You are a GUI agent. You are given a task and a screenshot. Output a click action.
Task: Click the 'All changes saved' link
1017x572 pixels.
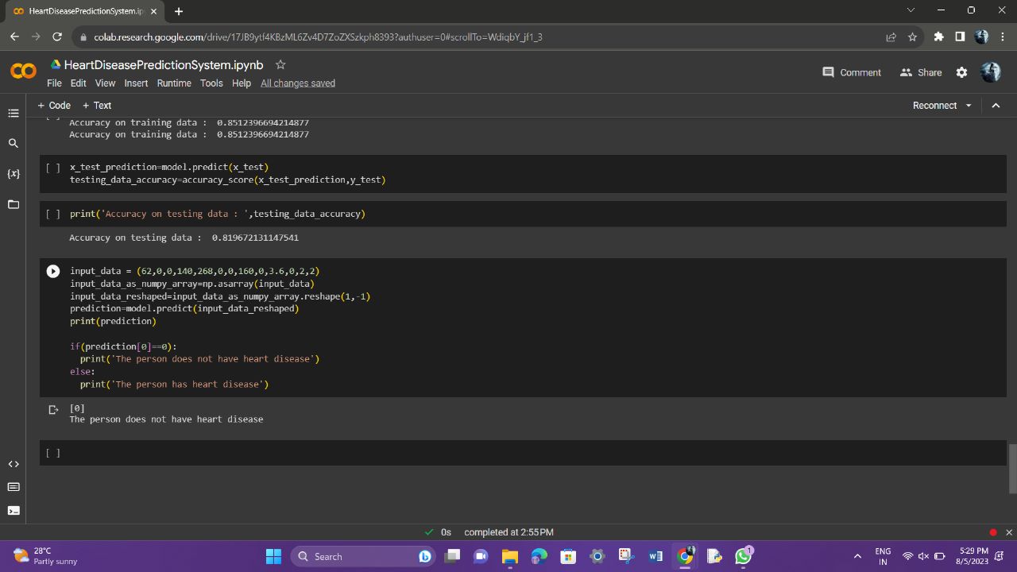tap(298, 83)
